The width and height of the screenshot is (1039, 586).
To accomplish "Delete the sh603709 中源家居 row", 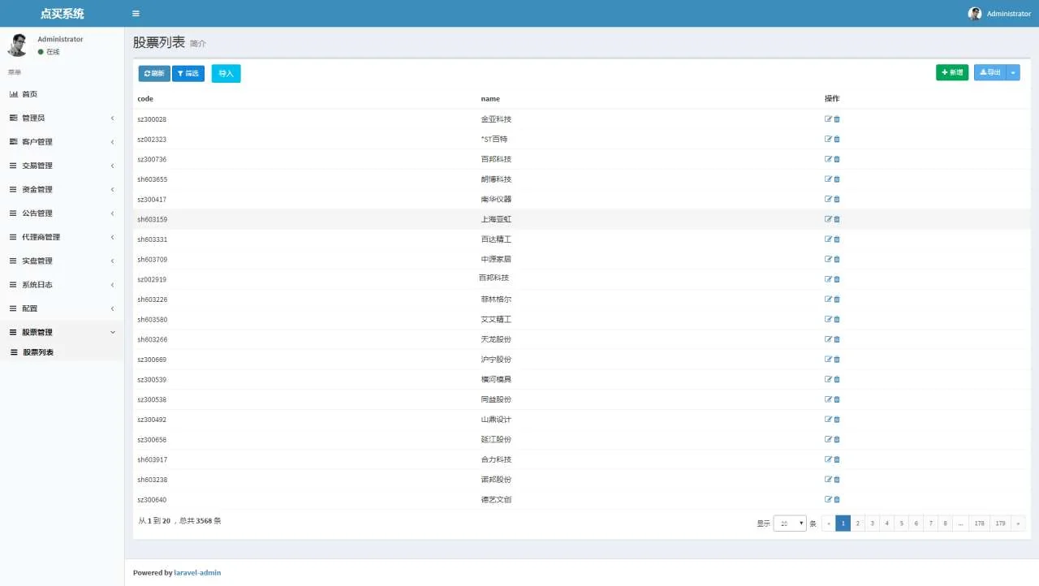I will 837,260.
